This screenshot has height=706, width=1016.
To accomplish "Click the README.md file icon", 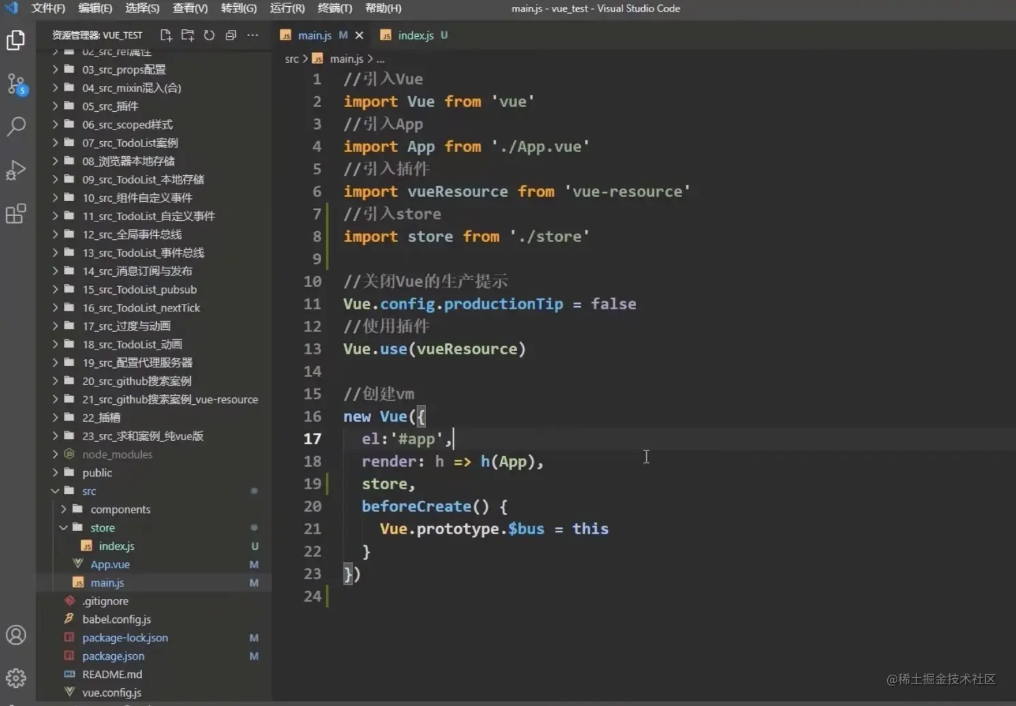I will tap(70, 675).
